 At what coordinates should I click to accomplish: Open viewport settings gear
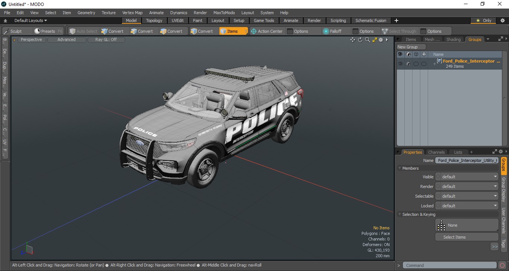click(381, 40)
